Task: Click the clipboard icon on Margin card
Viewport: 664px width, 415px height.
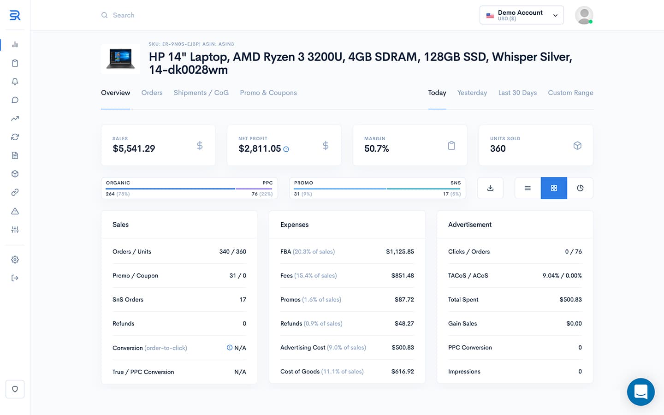Action: point(451,146)
